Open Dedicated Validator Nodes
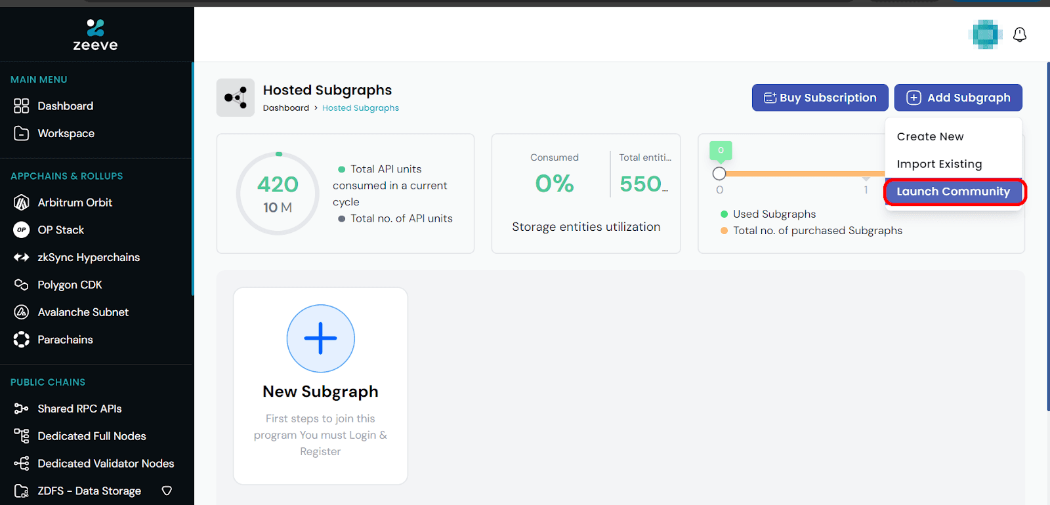 [106, 464]
